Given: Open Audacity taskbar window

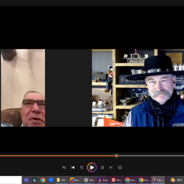Looking at the screenshot, I should (103, 180).
